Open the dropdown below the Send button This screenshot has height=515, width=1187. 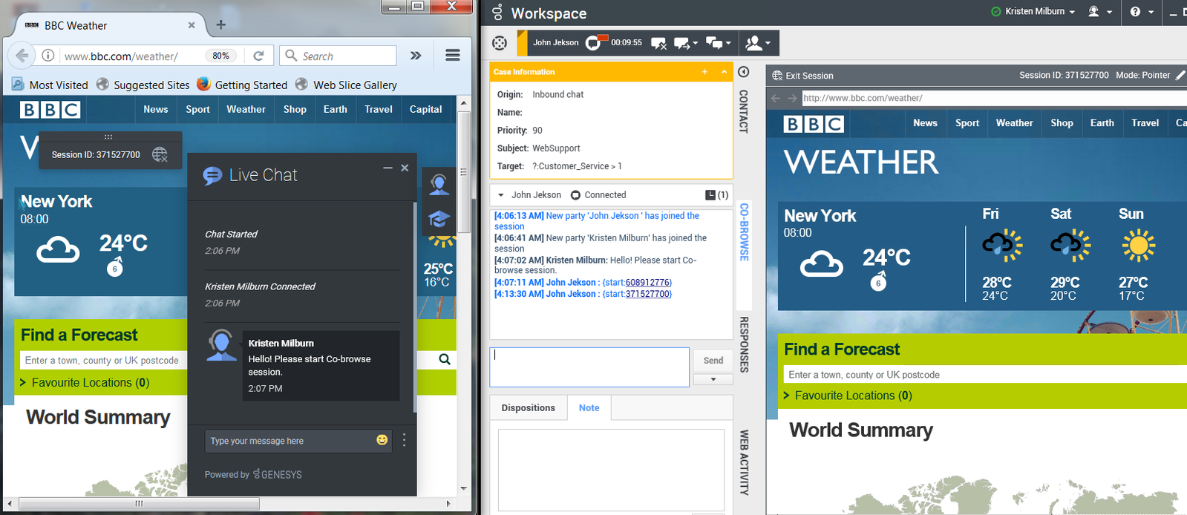[x=713, y=379]
